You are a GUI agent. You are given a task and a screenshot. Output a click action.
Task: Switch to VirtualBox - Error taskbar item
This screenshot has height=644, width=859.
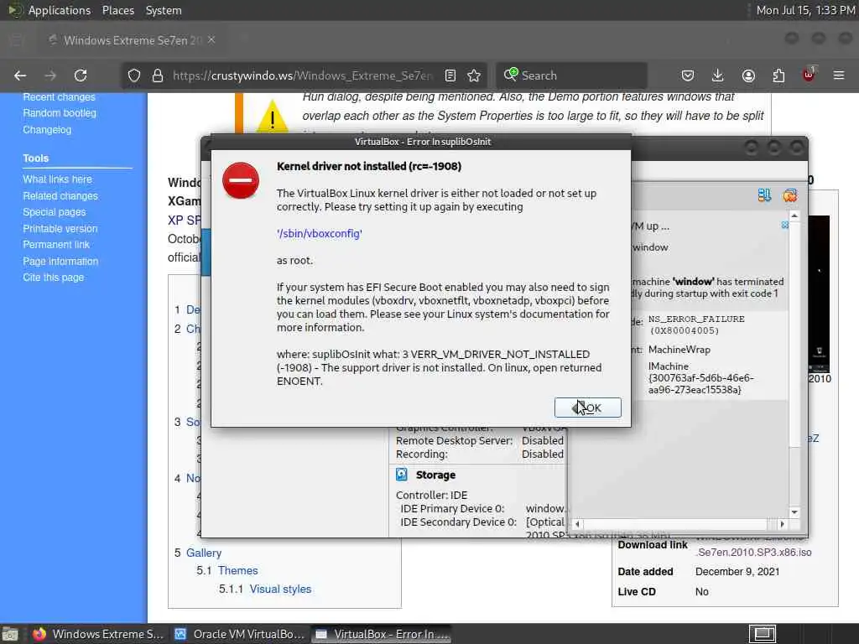[382, 634]
